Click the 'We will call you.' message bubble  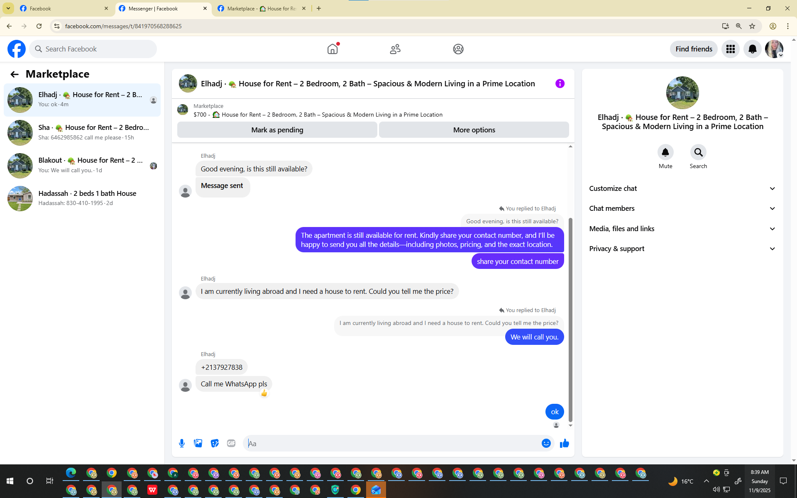point(534,337)
